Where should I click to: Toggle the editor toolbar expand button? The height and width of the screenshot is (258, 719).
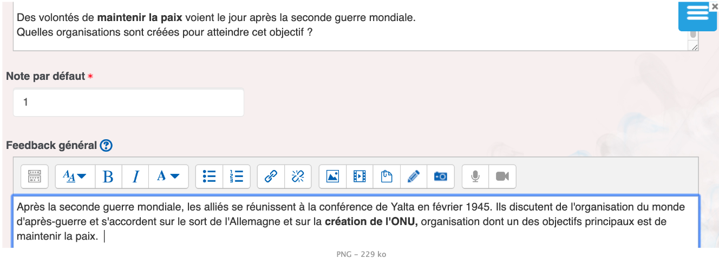click(x=35, y=176)
